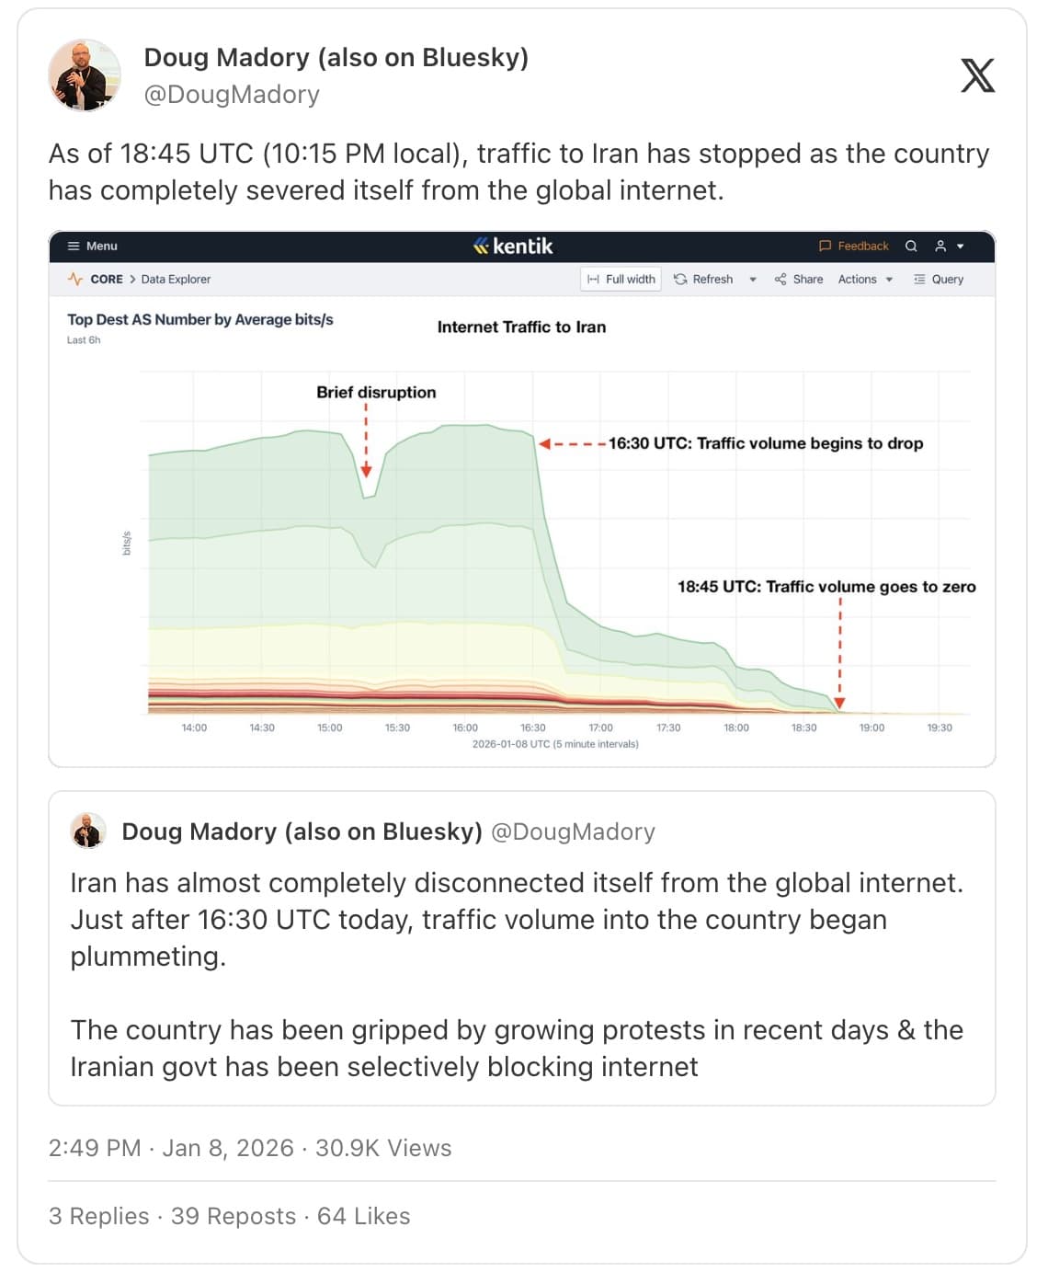Viewport: 1048px width, 1284px height.
Task: Click the 18:45 UTC zero-traffic marker arrow
Action: 839,703
